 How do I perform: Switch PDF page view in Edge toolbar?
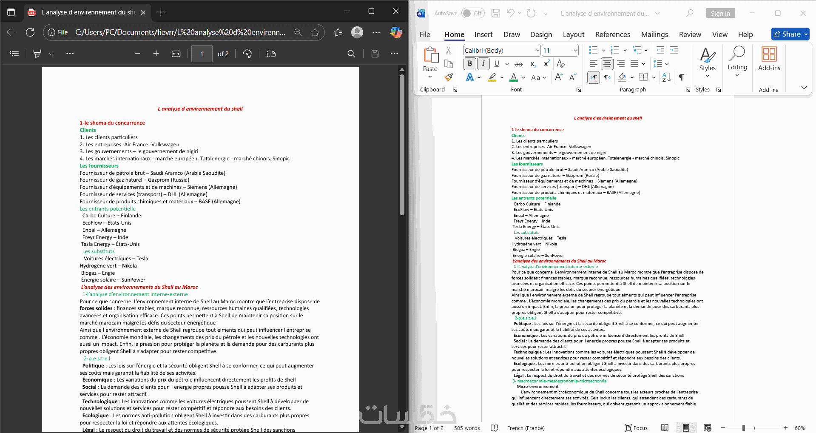tap(271, 54)
